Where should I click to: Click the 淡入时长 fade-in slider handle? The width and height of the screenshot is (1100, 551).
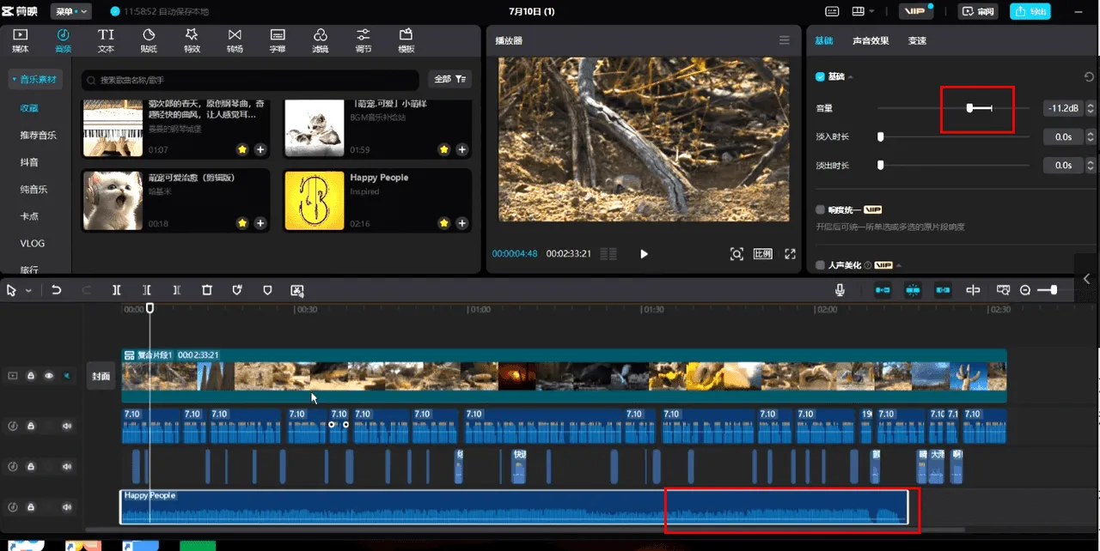880,136
